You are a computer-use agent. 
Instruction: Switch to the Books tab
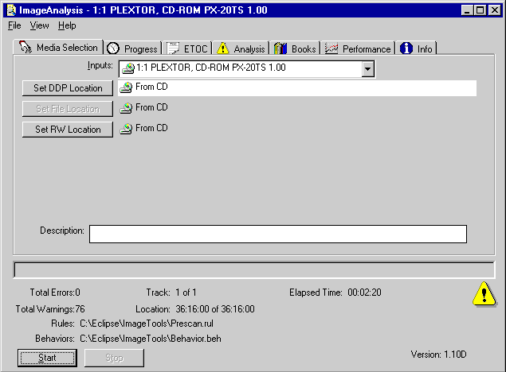[x=296, y=48]
